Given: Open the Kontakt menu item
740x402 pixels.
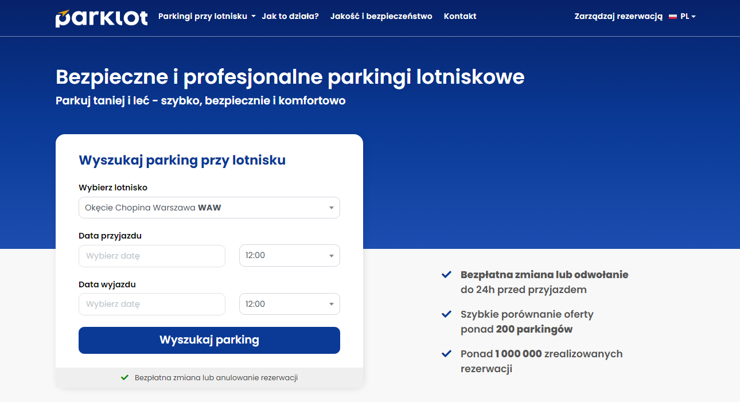Looking at the screenshot, I should click(460, 16).
